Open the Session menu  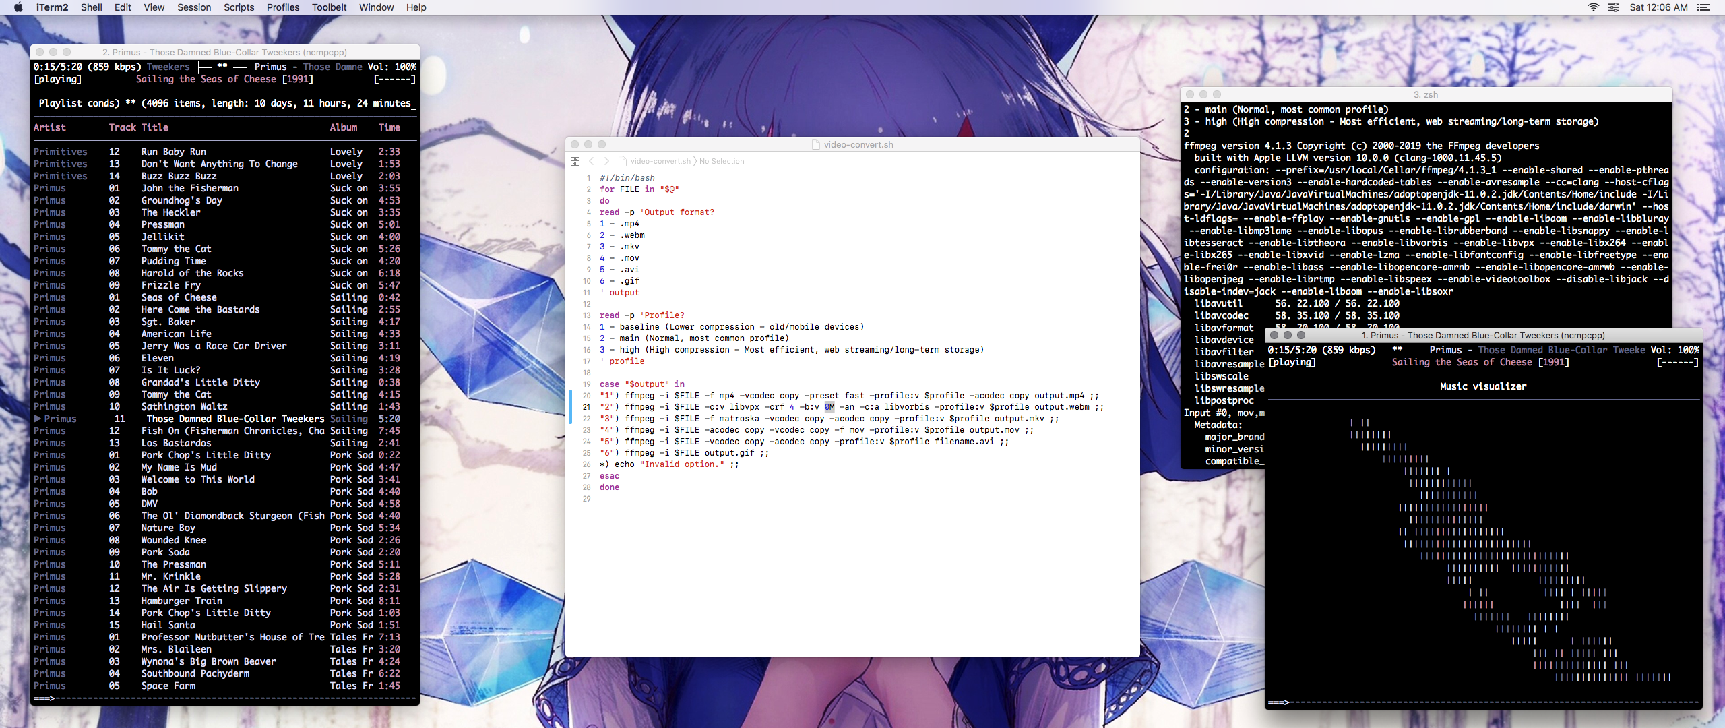click(x=194, y=7)
